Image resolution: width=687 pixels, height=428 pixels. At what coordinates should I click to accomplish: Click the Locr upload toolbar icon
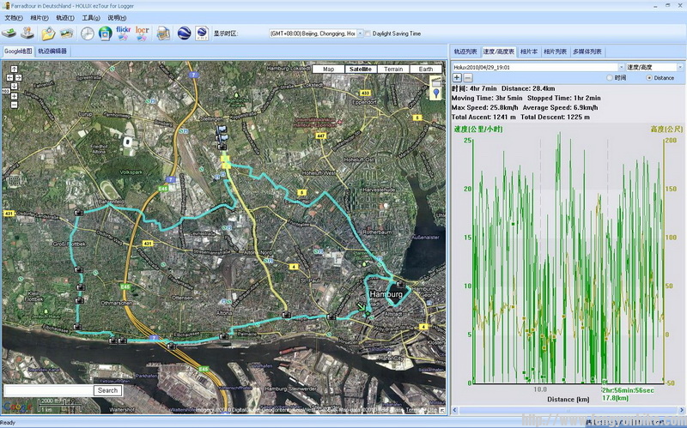coord(142,33)
